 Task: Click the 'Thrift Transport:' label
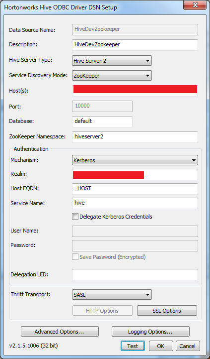pos(30,294)
